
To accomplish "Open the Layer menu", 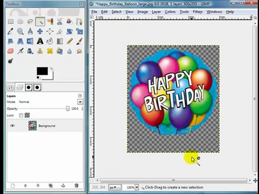I will (x=156, y=12).
